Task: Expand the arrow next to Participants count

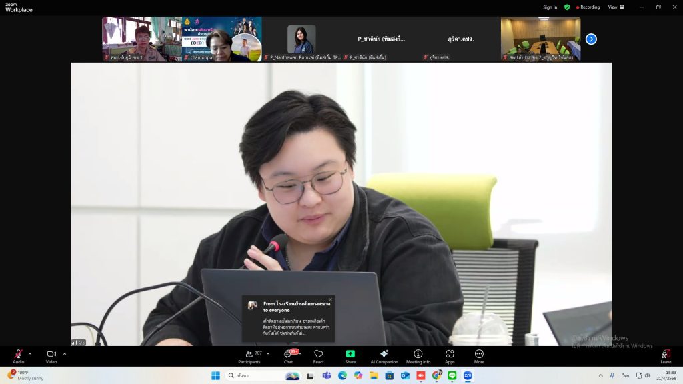Action: pos(268,354)
